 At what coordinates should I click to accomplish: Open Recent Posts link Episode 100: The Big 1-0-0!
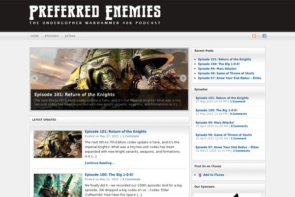[x=219, y=64]
